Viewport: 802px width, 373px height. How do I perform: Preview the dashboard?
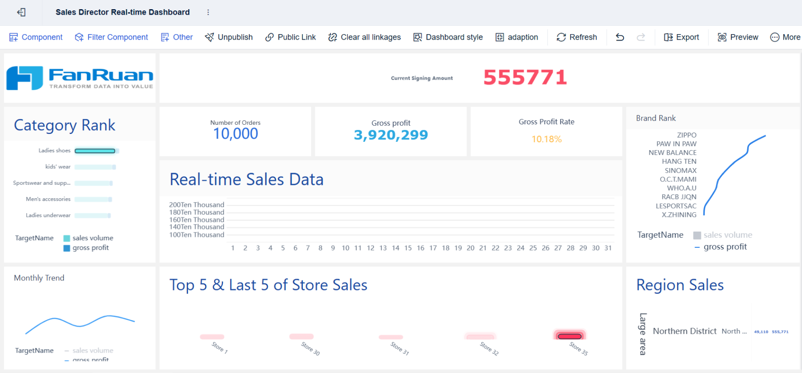[x=738, y=37]
